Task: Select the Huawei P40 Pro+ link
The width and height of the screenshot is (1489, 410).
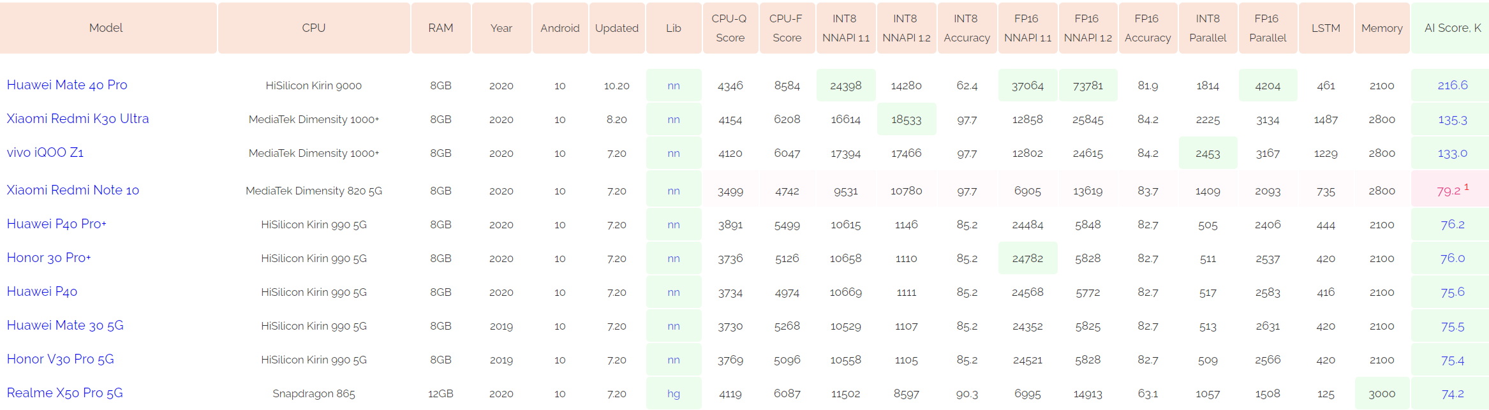Action: (57, 224)
